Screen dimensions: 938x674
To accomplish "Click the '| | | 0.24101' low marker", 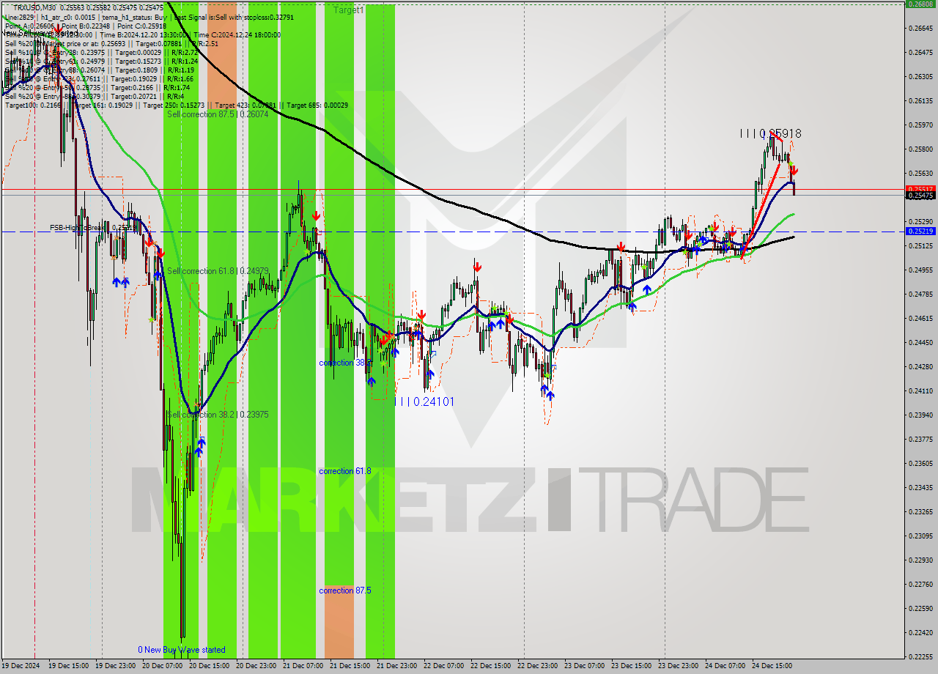I will coord(424,401).
